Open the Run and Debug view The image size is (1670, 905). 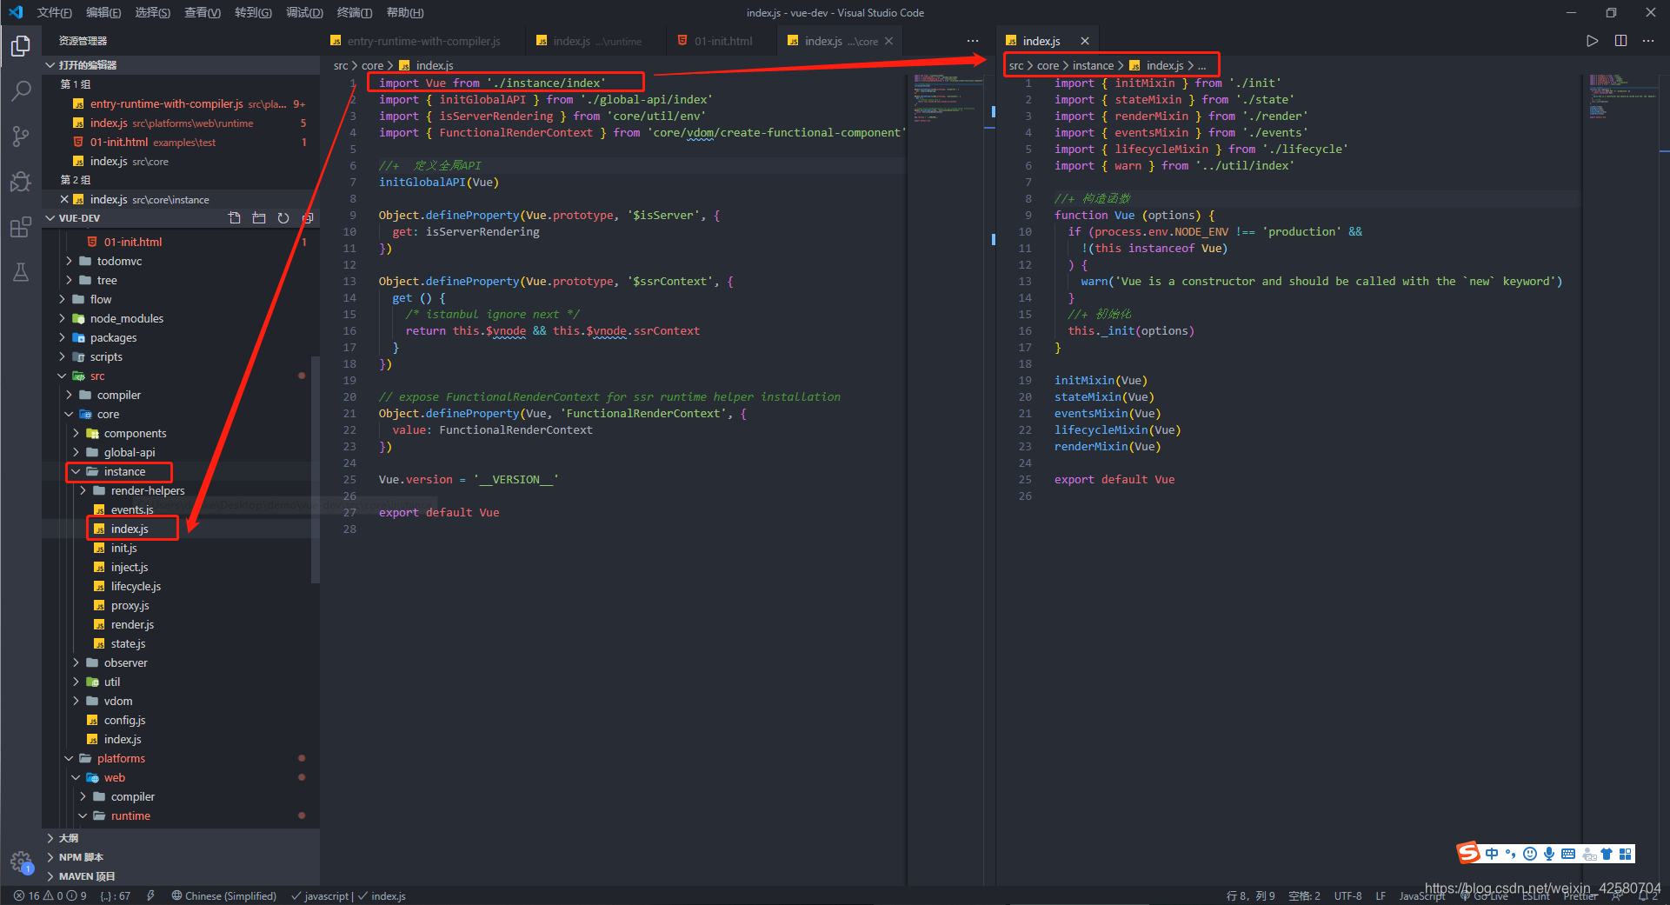pos(21,181)
